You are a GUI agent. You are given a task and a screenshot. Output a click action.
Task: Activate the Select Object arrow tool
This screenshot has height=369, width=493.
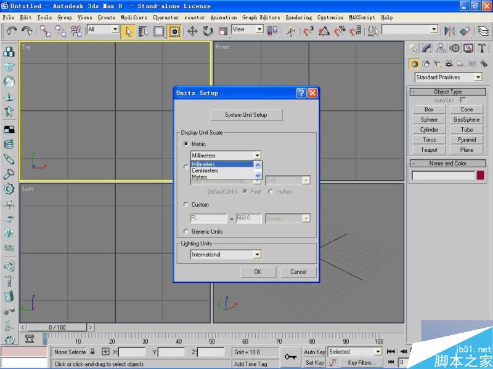[128, 31]
